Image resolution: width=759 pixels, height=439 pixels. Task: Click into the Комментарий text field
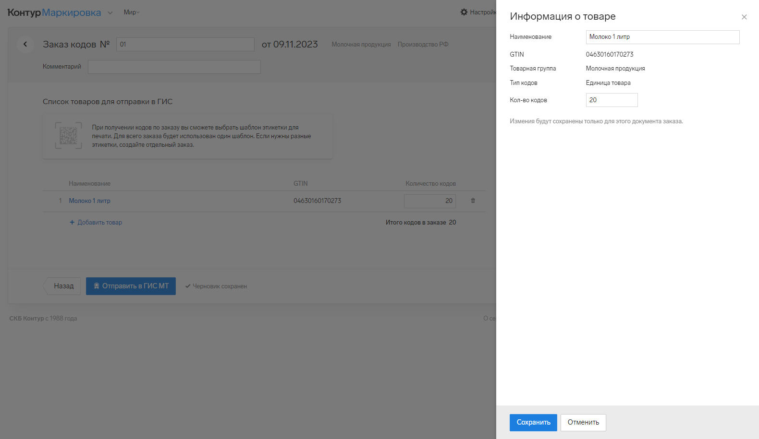174,67
